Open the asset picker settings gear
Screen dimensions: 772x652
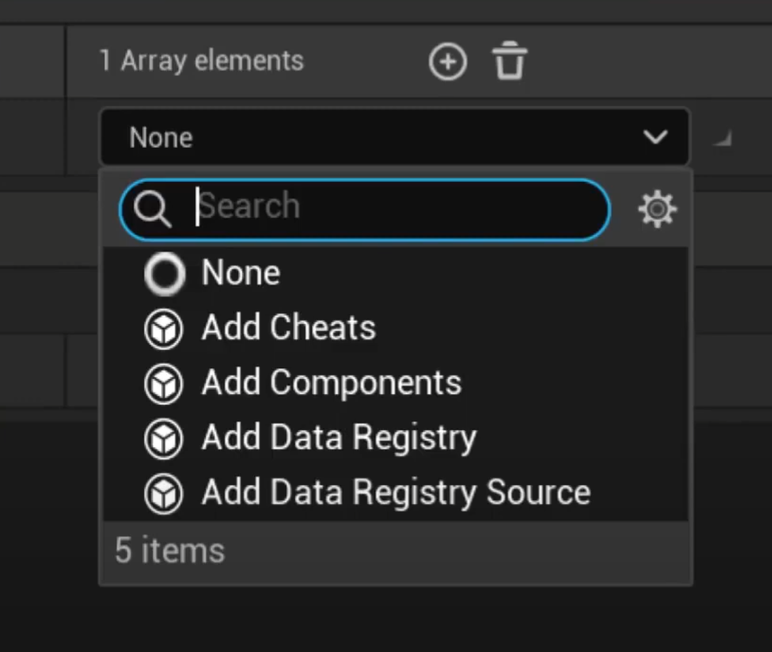[x=658, y=210]
